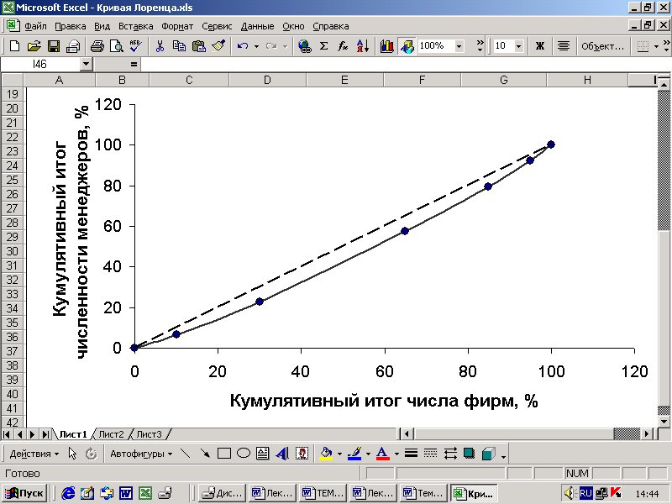672x504 pixels.
Task: Select the Oval drawing tool
Action: (244, 454)
